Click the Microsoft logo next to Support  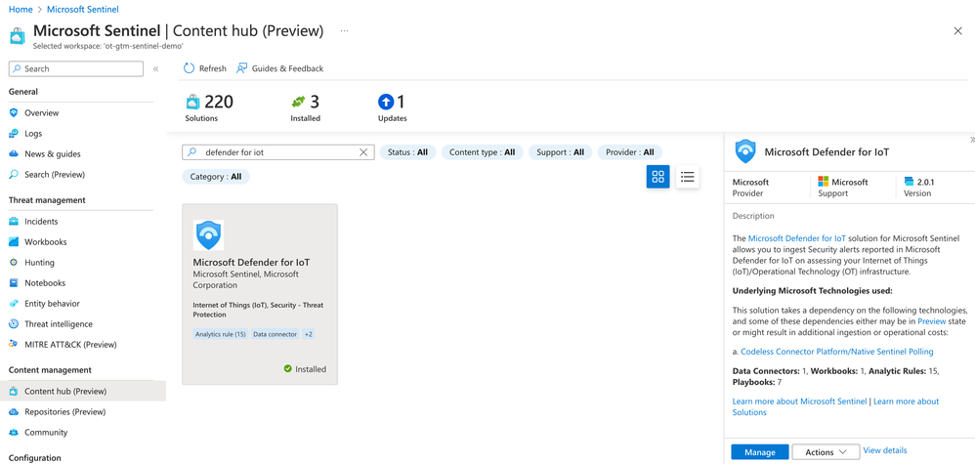click(824, 183)
